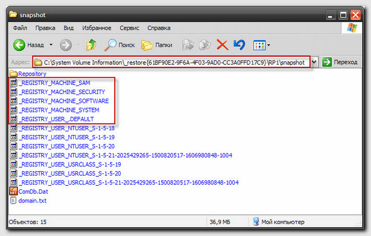Viewport: 371px width, 236px height.
Task: Select the ComDb.Dat file
Action: pos(33,192)
